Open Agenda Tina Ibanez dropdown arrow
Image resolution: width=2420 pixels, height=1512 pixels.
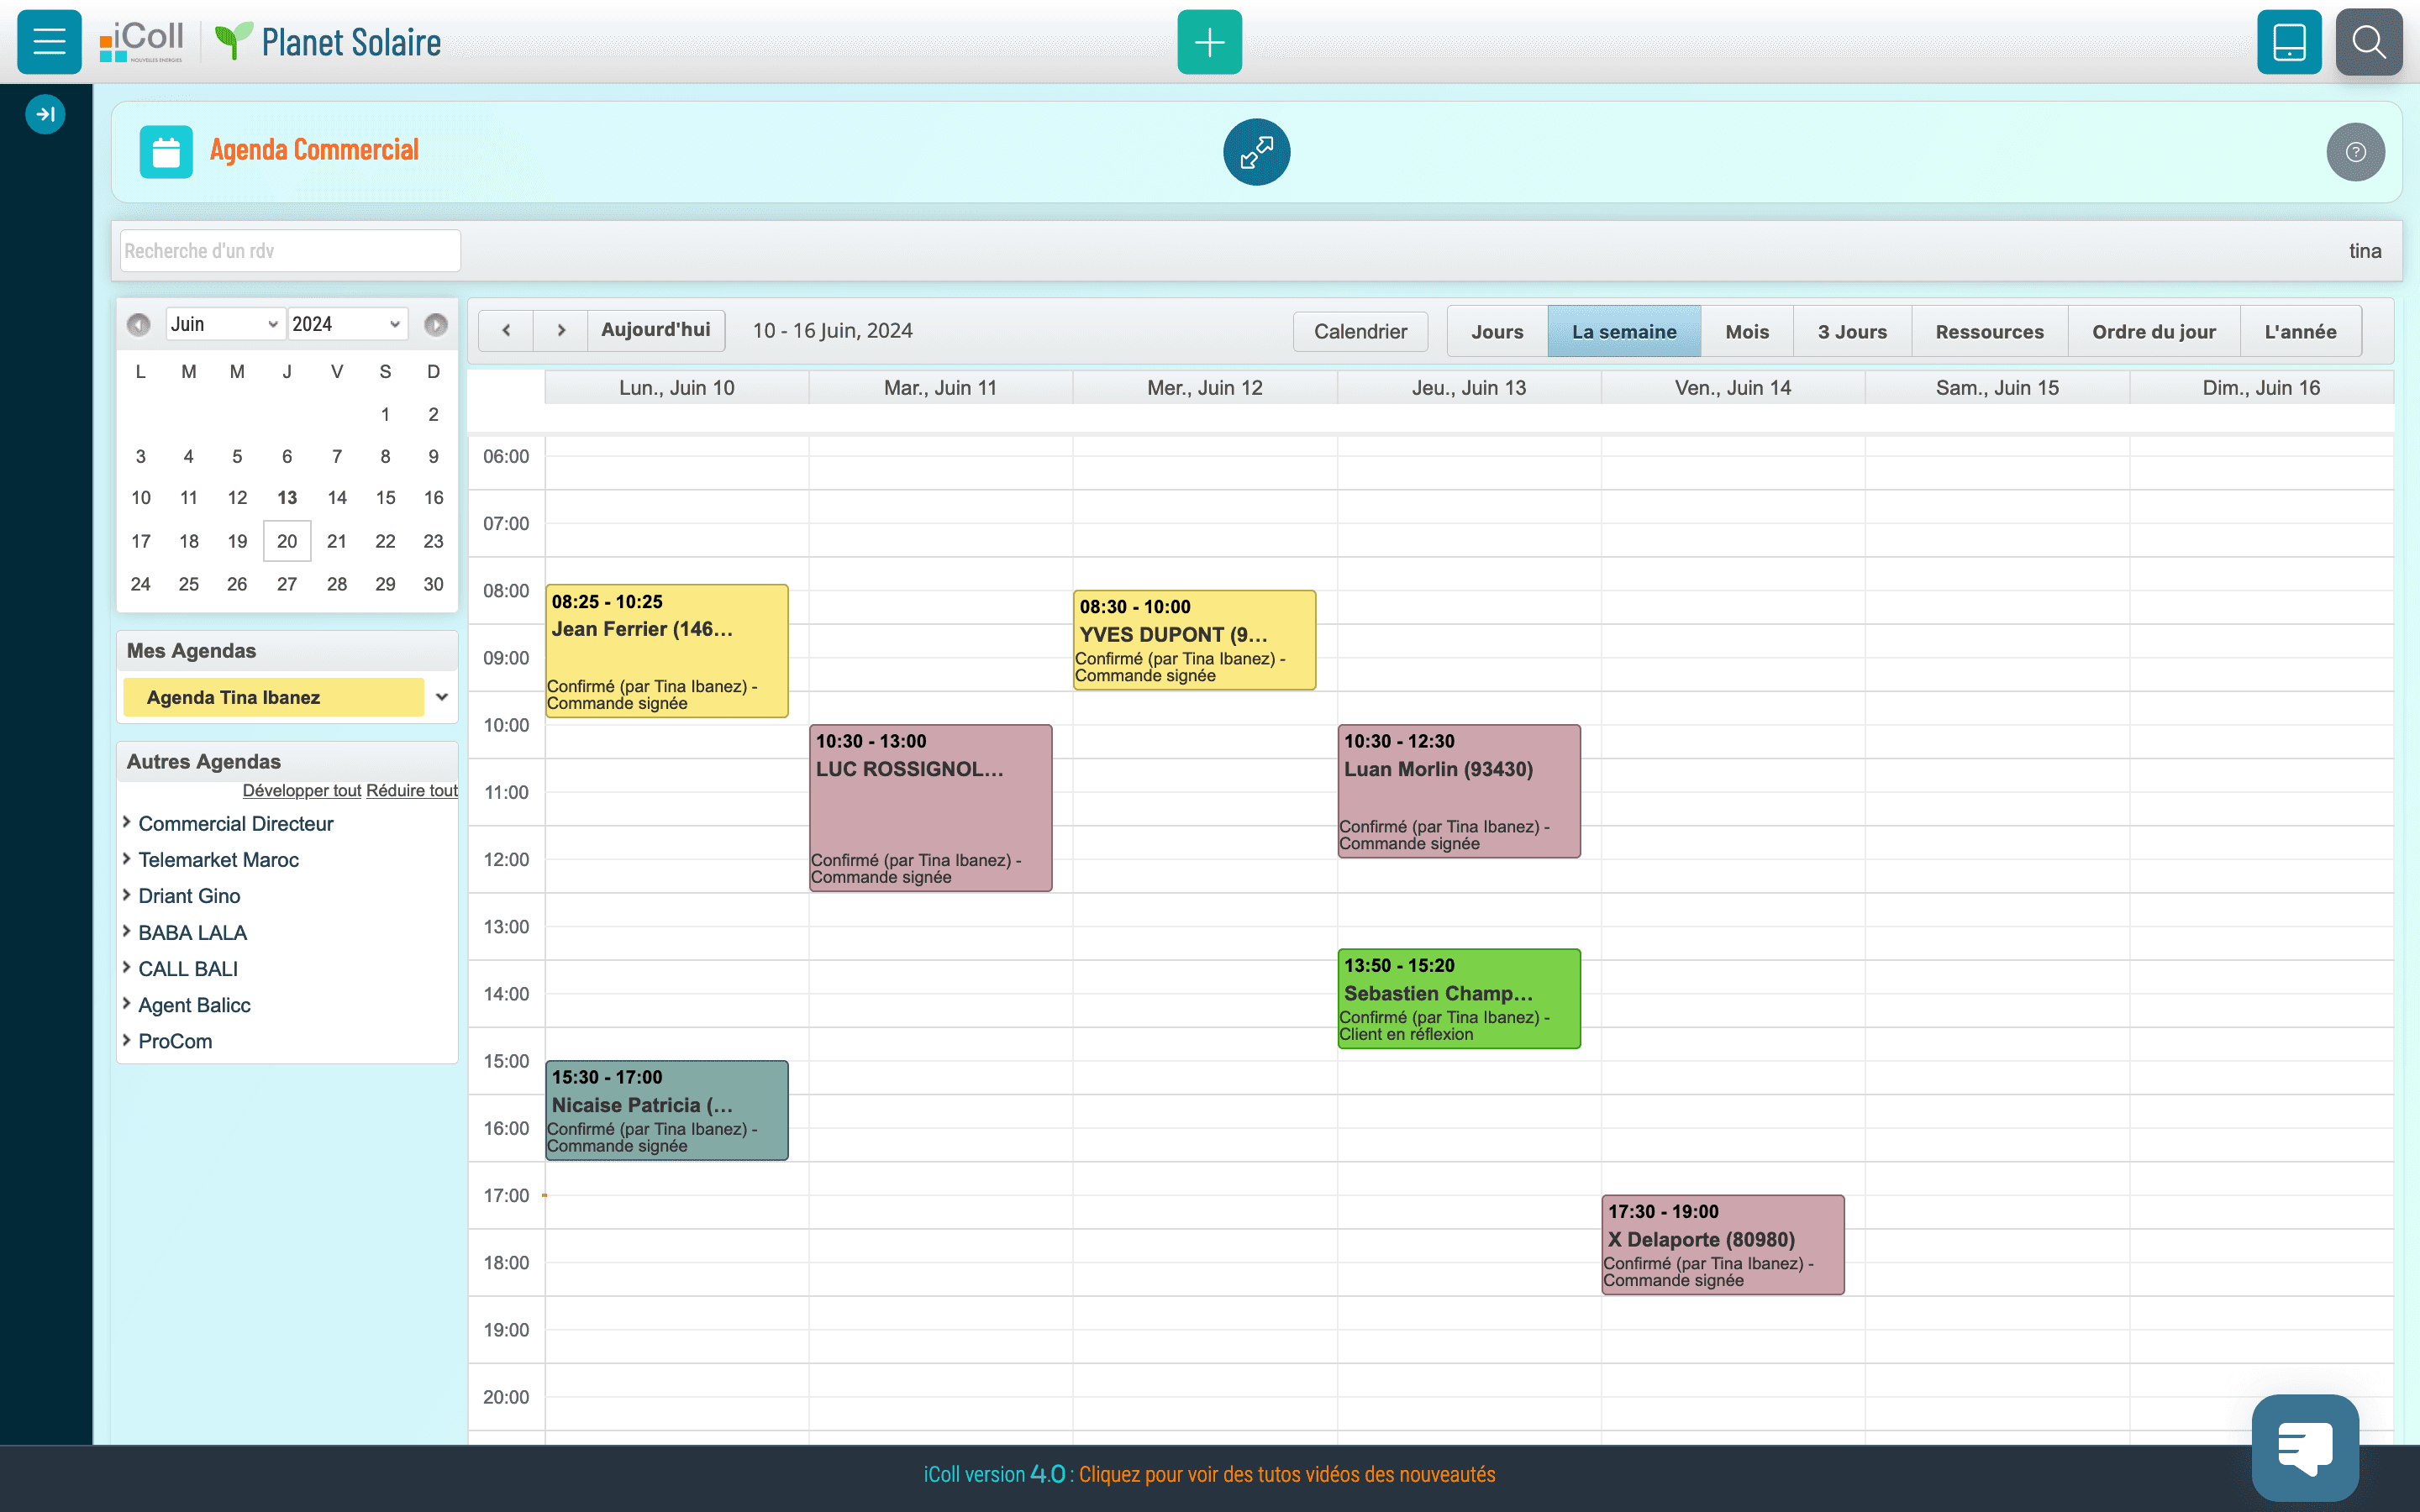441,697
